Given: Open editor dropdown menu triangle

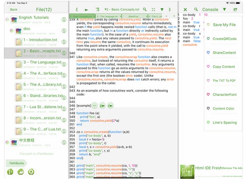Looking at the screenshot, I should [162, 10].
